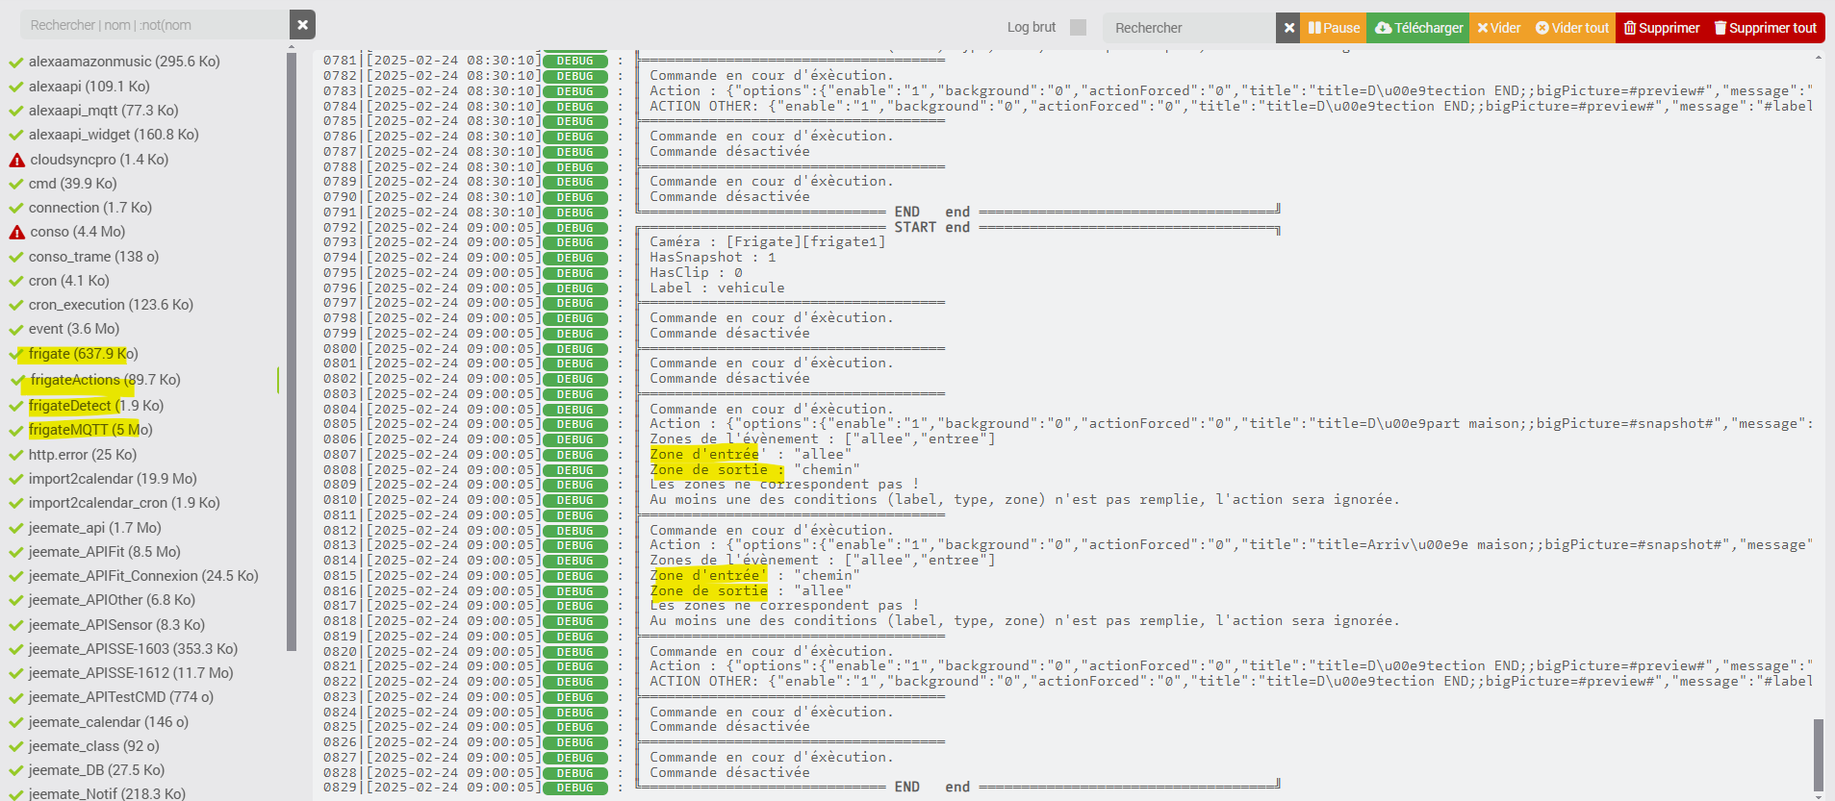Open the jeemate_APISSE-1603 log

pyautogui.click(x=133, y=649)
